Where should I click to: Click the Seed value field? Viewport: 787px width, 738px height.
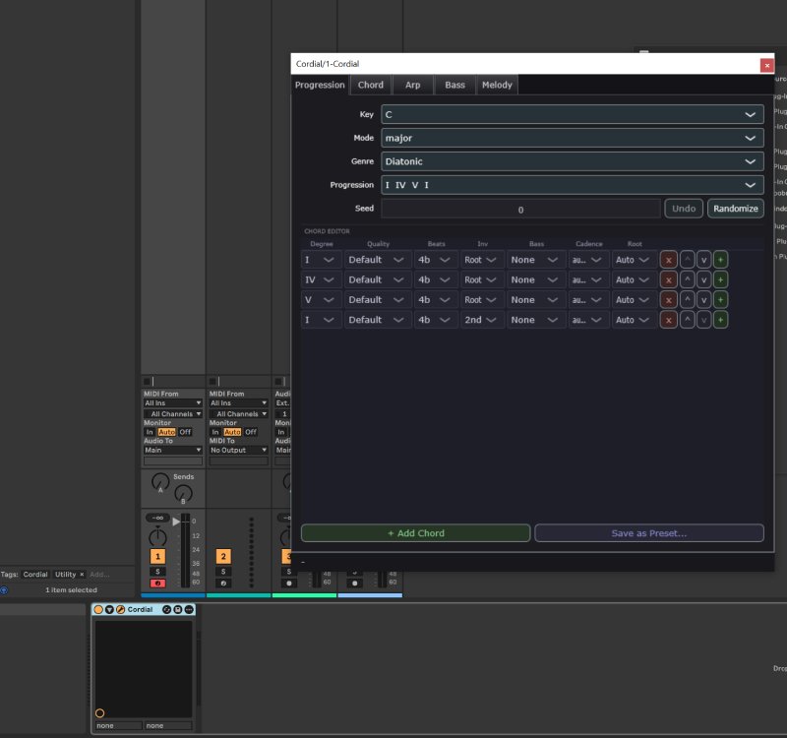[x=520, y=209]
